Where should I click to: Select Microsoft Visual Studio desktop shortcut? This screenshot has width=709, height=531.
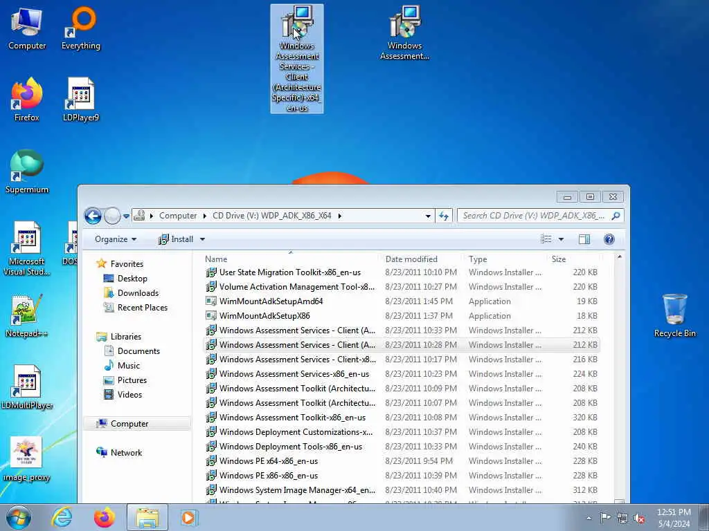coord(27,249)
